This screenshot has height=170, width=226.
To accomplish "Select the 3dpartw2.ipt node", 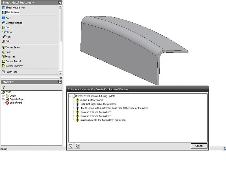I will tap(15, 99).
